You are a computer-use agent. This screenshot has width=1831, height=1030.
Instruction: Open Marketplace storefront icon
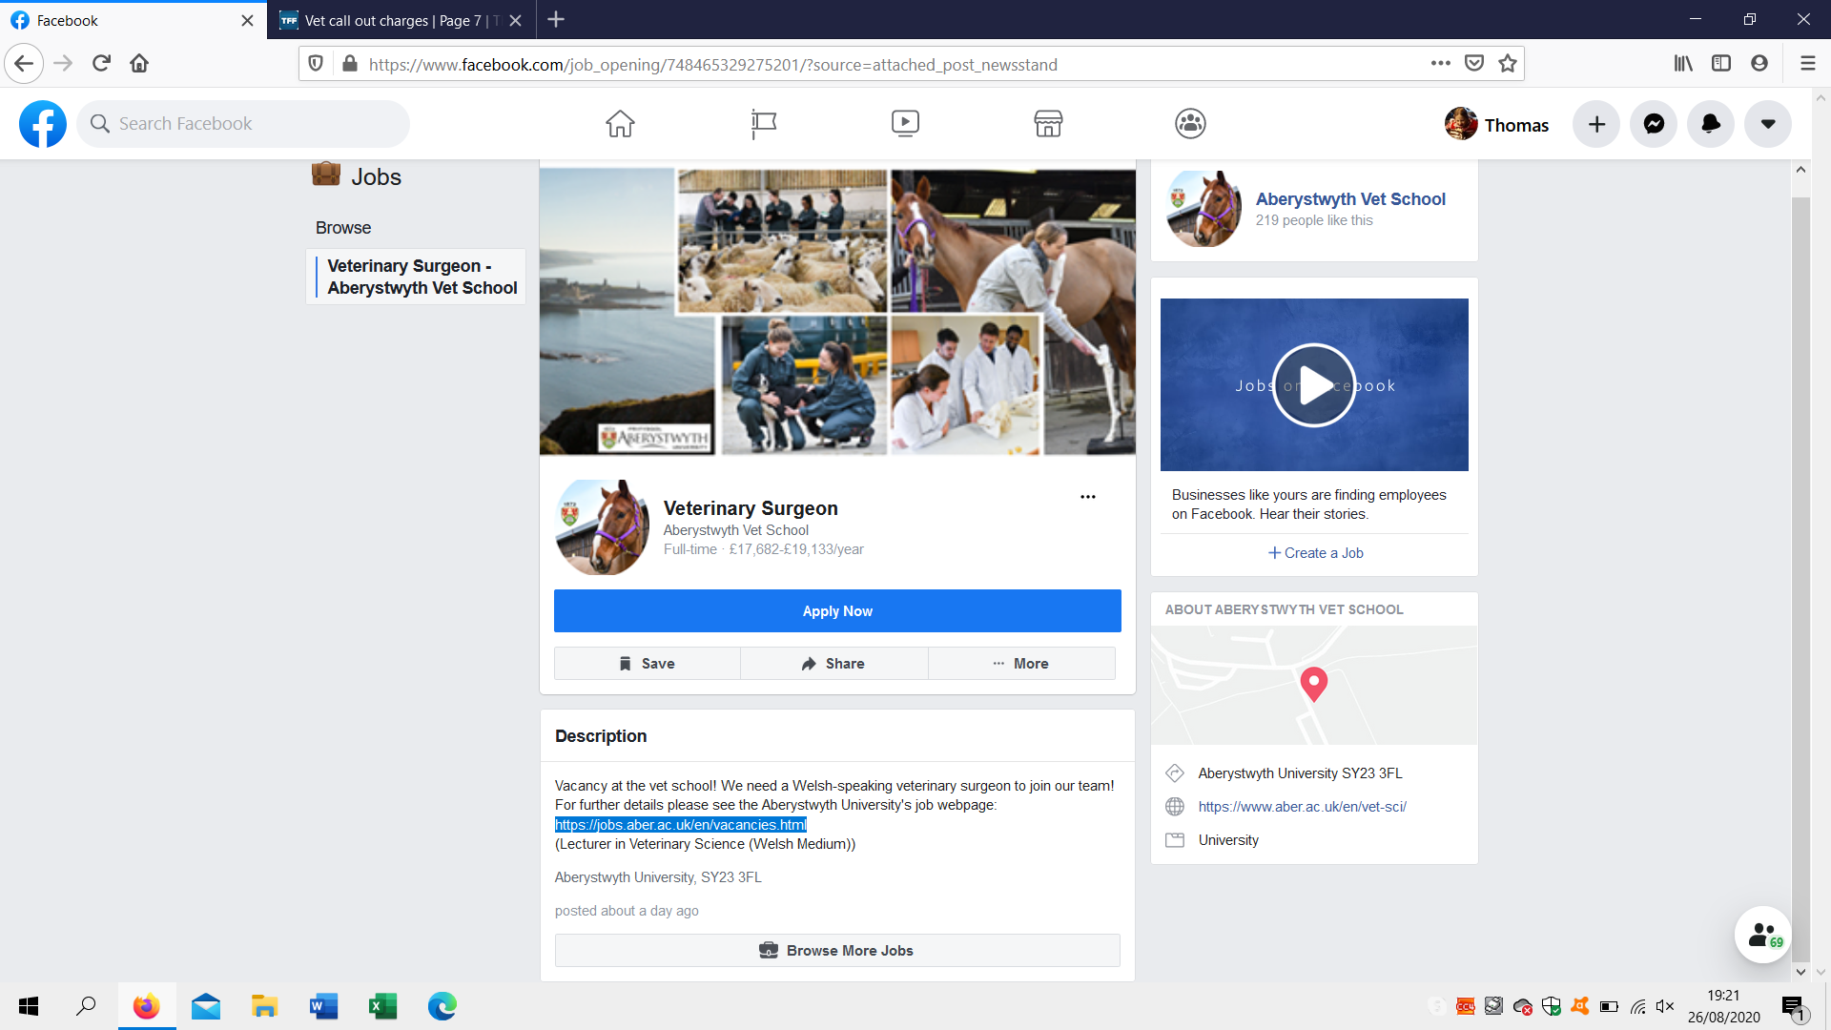[1048, 124]
